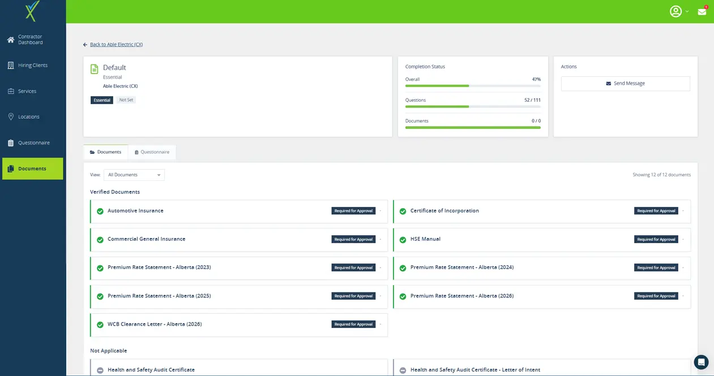Click the 'Completion Status' heading
This screenshot has width=714, height=376.
point(425,67)
